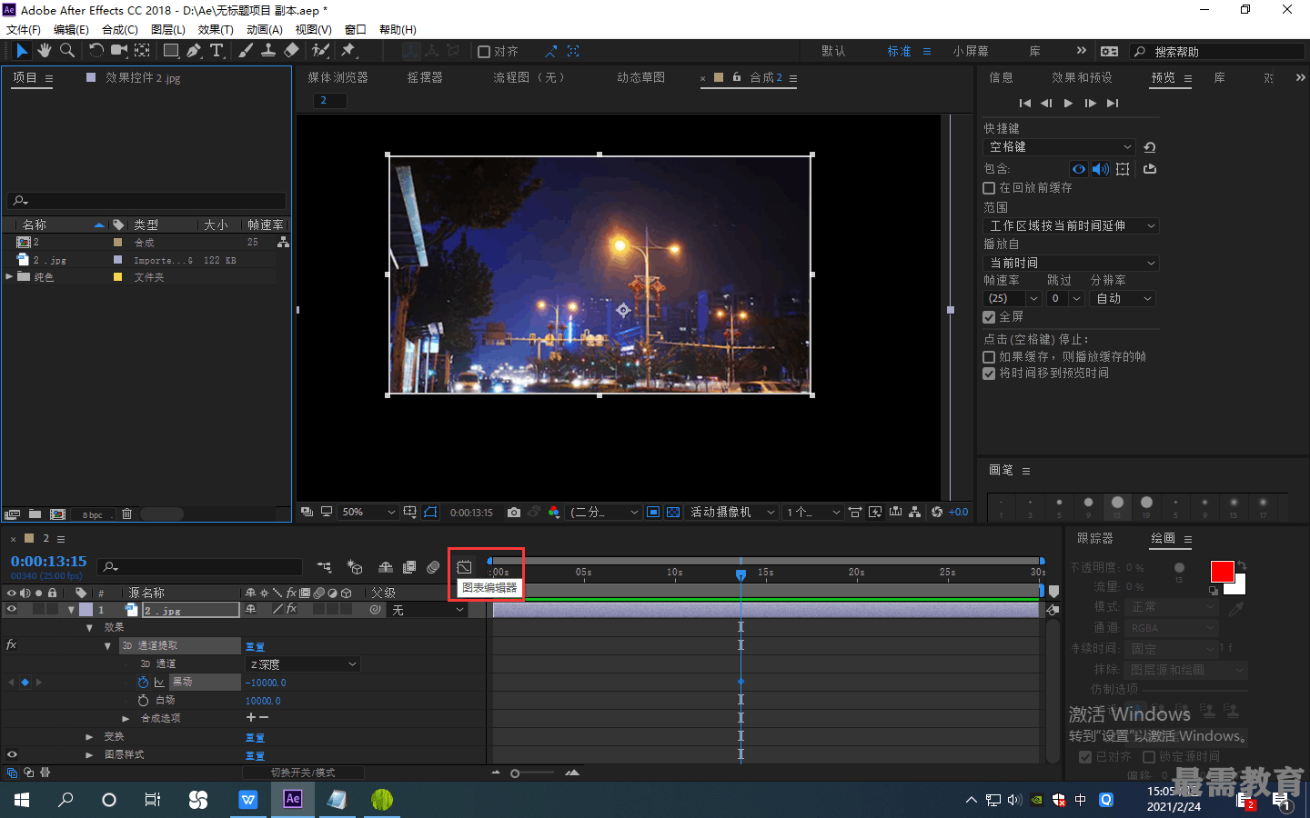1310x818 pixels.
Task: Open the 活动摄像机 view dropdown
Action: (732, 513)
